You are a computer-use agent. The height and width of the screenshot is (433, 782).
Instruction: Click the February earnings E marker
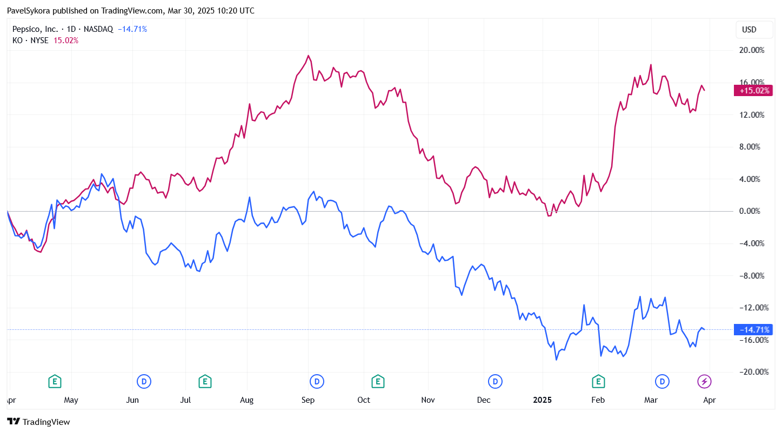[598, 382]
